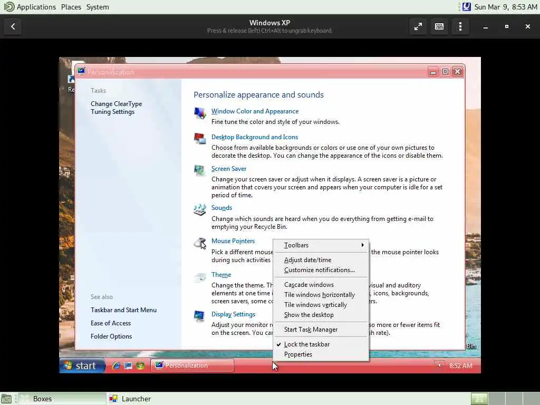Click Ease of Access link

pyautogui.click(x=111, y=323)
